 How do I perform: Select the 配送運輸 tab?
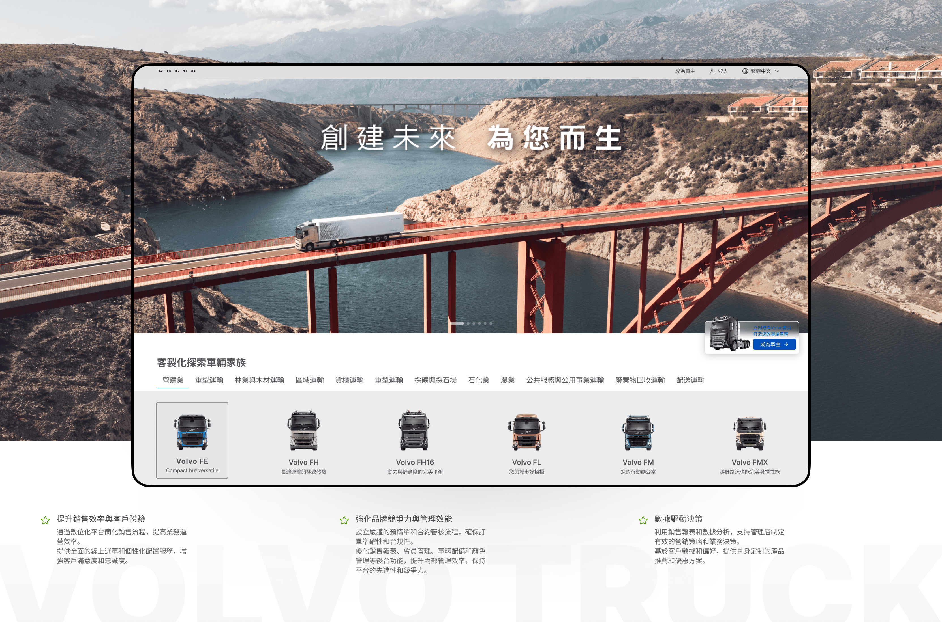pyautogui.click(x=691, y=380)
